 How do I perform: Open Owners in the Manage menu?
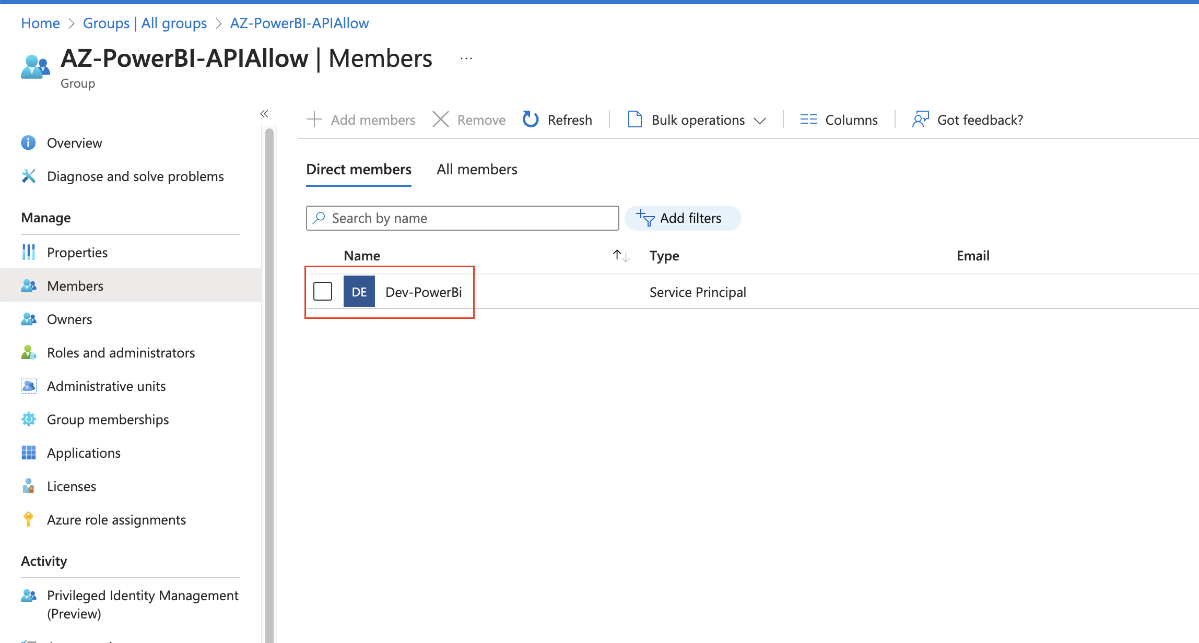pos(69,319)
